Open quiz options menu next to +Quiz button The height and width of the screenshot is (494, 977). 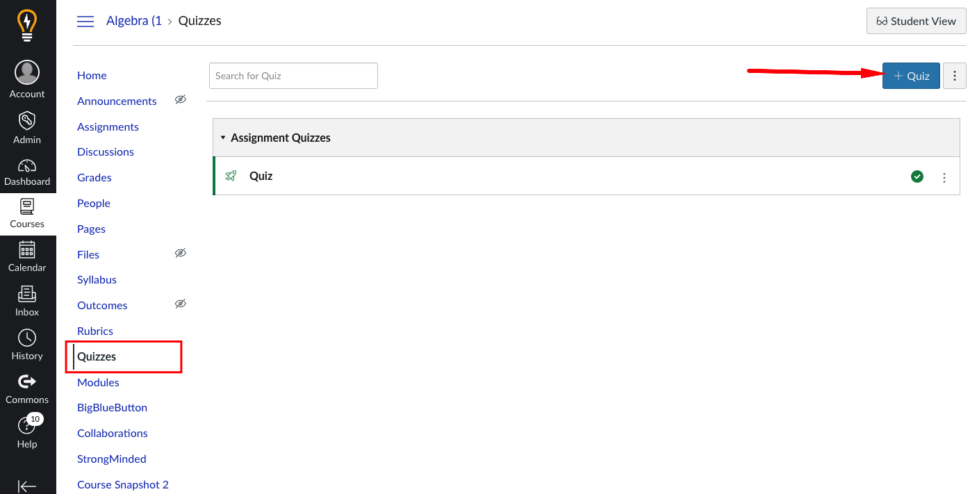[955, 76]
